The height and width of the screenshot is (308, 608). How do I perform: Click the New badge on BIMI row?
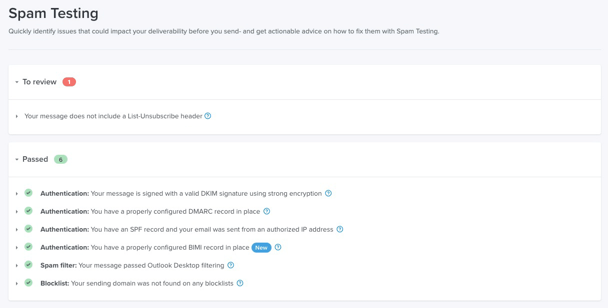click(x=261, y=247)
